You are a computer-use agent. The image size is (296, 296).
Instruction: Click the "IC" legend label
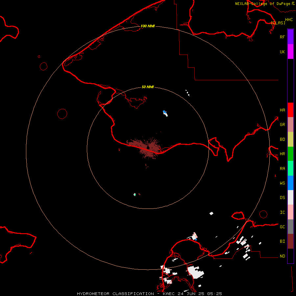(282, 212)
